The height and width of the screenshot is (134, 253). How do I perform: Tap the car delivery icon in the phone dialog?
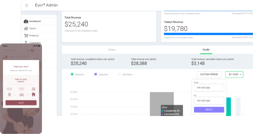pyautogui.click(x=21, y=94)
